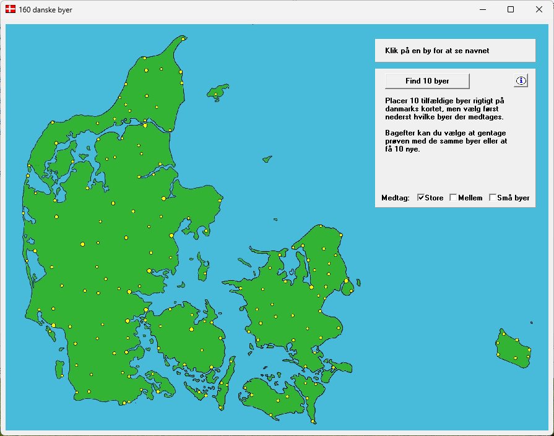Viewport: 554px width, 436px height.
Task: Click the dot at Zealand's northeastern tip
Action: (340, 236)
